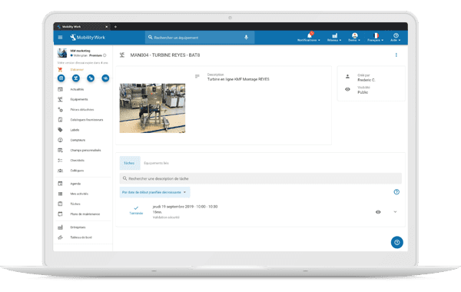This screenshot has height=292, width=461.
Task: Click the eye icon on task row
Action: pos(378,212)
